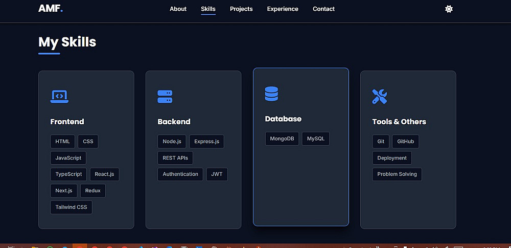511x248 pixels.
Task: Click the My Skills section title
Action: pos(67,42)
